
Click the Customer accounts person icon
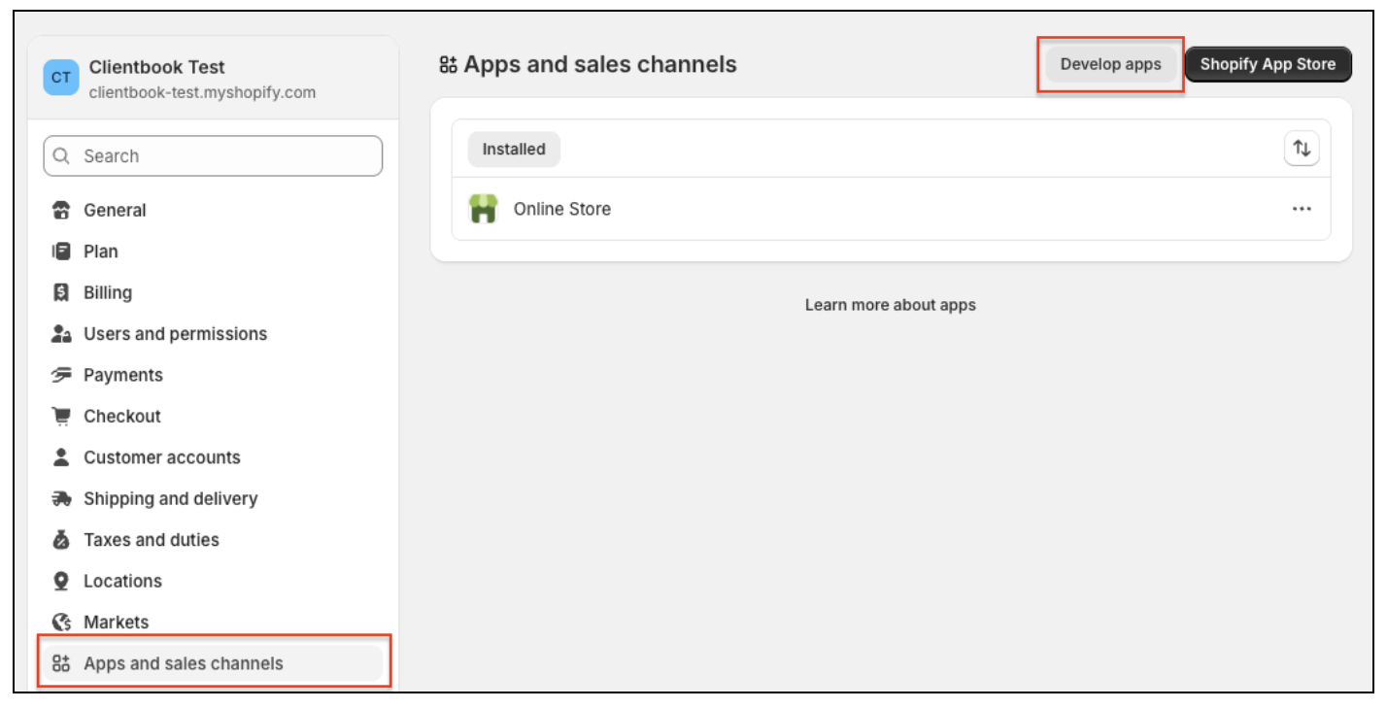pyautogui.click(x=62, y=457)
